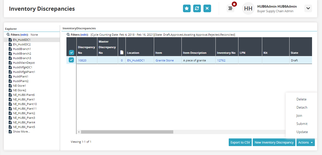Close the Inventory Discrepancies tab with X button
Image resolution: width=322 pixels, height=155 pixels.
pos(207,8)
